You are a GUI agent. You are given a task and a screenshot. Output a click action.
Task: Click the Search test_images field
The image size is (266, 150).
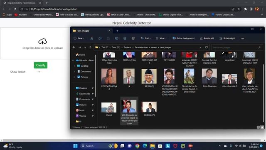pyautogui.click(x=236, y=47)
